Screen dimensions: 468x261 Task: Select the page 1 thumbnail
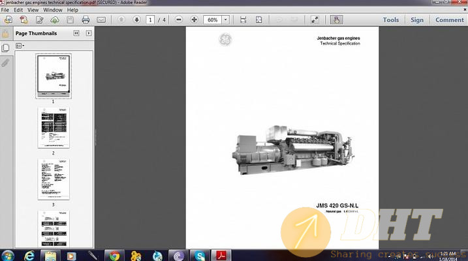tap(54, 76)
